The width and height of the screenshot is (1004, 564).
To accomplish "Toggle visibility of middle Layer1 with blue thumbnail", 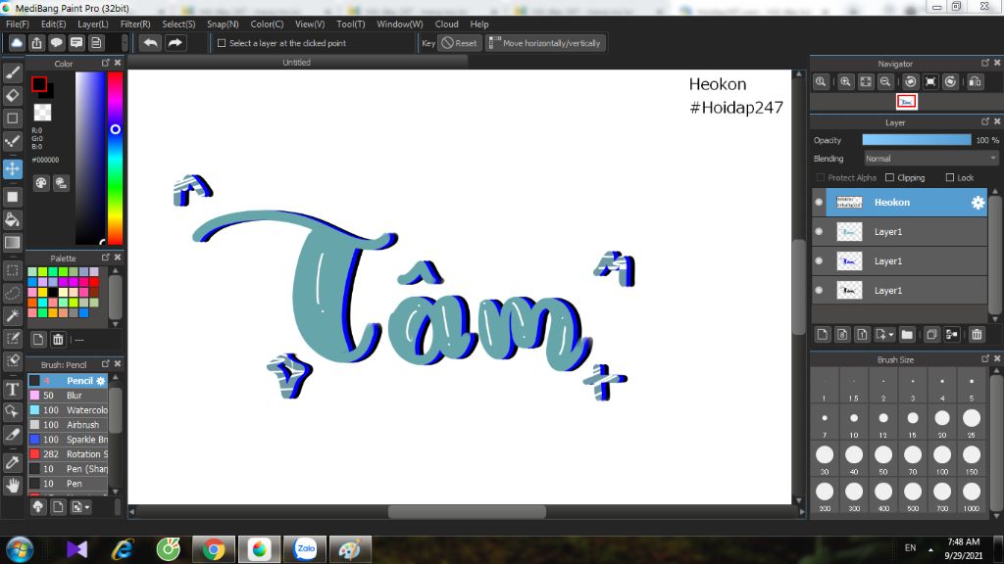I will click(819, 260).
